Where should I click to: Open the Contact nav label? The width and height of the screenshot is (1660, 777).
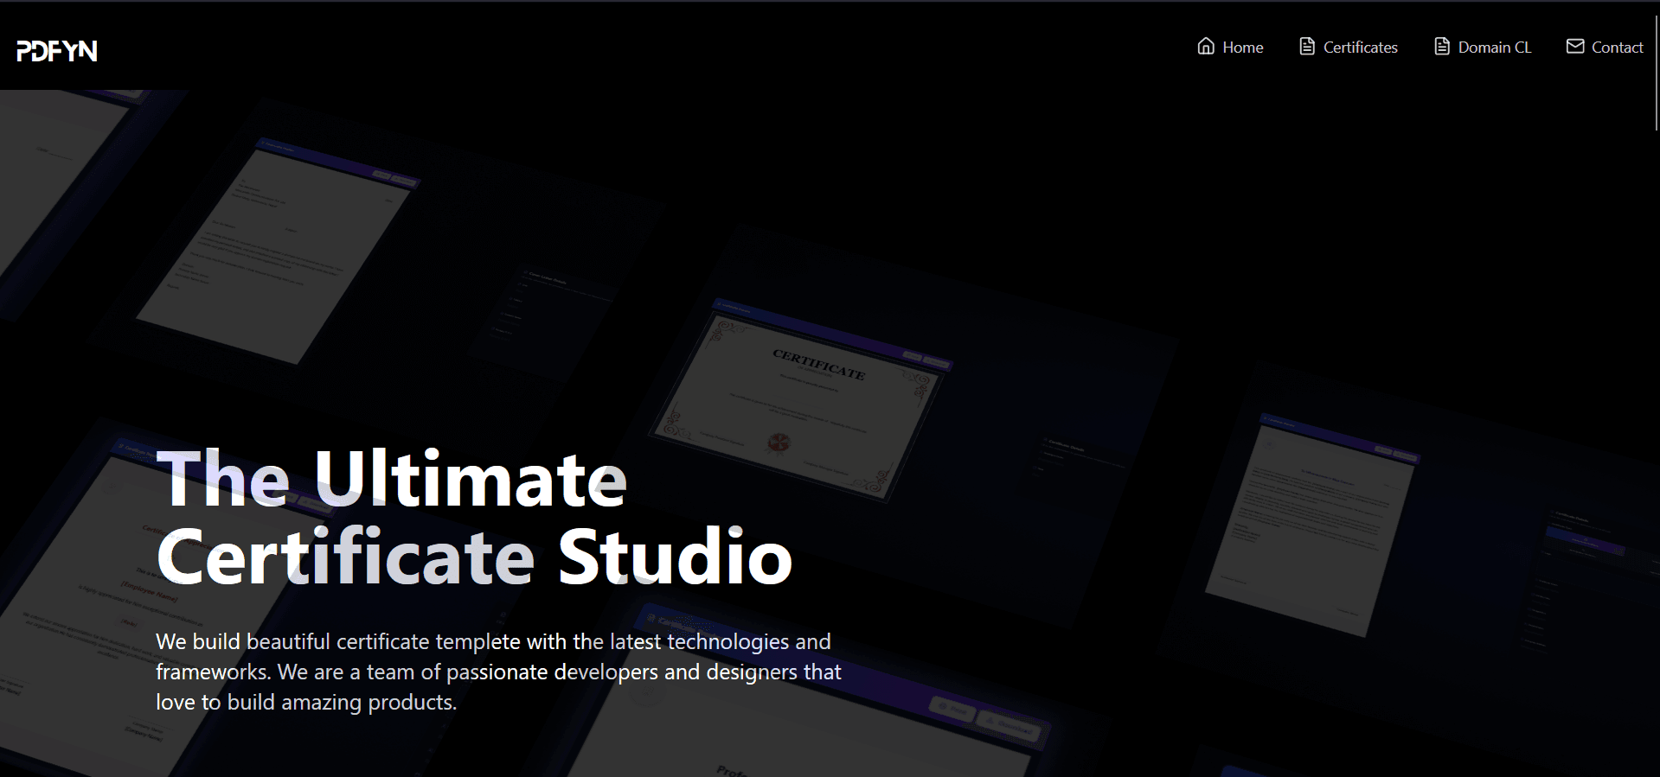[x=1617, y=48]
